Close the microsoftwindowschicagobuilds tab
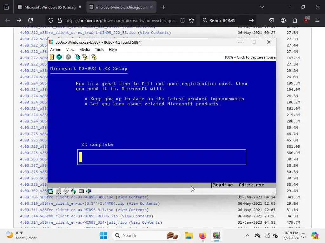This screenshot has width=325, height=243. coord(151,7)
